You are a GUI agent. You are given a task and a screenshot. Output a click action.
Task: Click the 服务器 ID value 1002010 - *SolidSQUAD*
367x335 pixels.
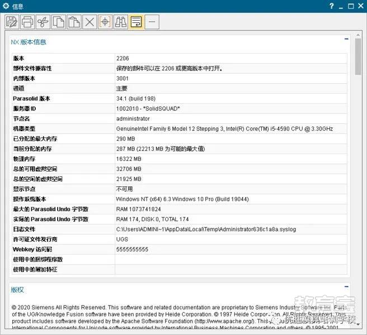coord(148,109)
